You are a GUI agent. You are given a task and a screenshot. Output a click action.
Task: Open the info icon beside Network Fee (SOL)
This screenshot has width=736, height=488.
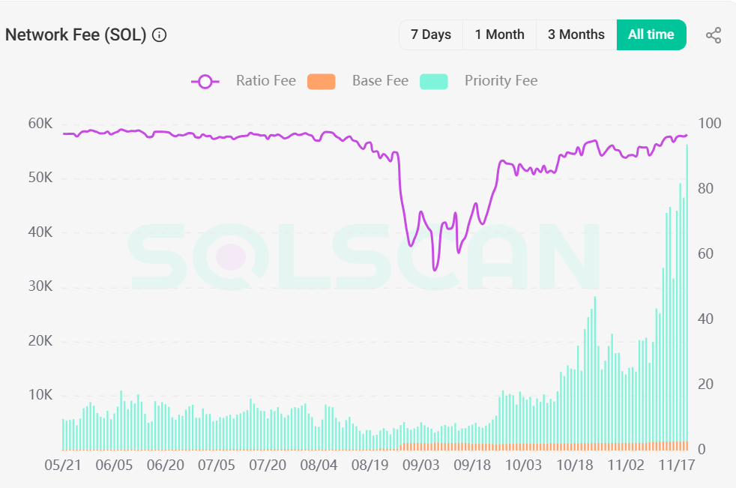coord(160,35)
